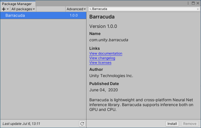Open the View changelog link
This screenshot has width=201, height=128.
click(102, 58)
